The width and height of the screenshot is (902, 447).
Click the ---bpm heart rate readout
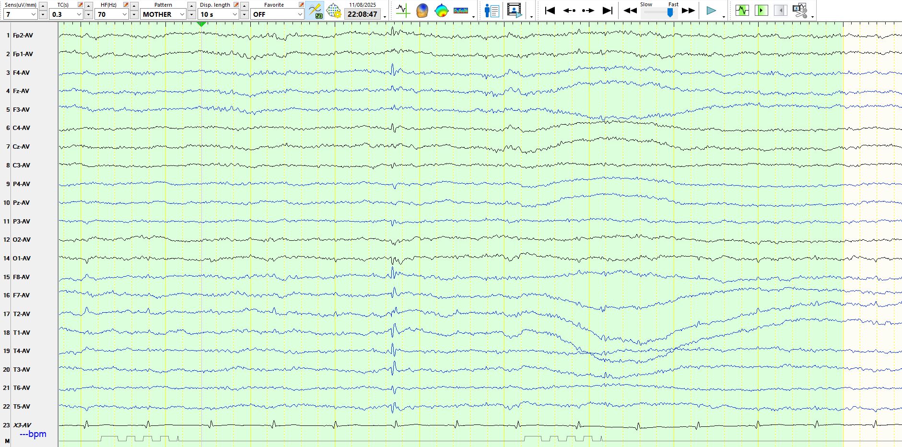(x=33, y=434)
